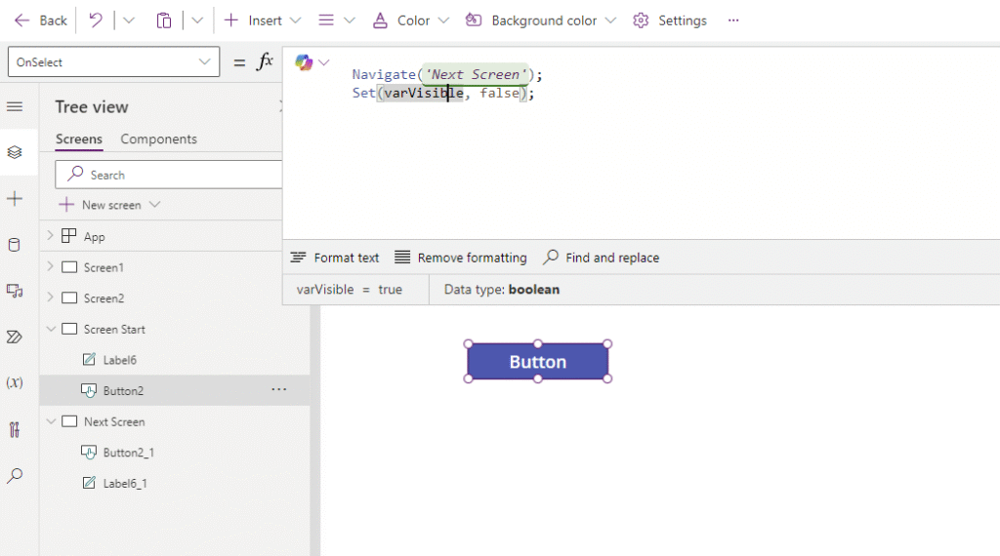The height and width of the screenshot is (556, 1000).
Task: Select Button2_1 in tree view
Action: pyautogui.click(x=129, y=453)
